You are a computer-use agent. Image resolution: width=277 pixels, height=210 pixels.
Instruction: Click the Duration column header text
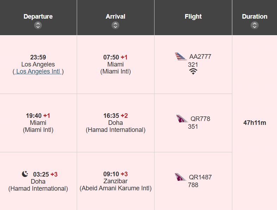click(254, 17)
